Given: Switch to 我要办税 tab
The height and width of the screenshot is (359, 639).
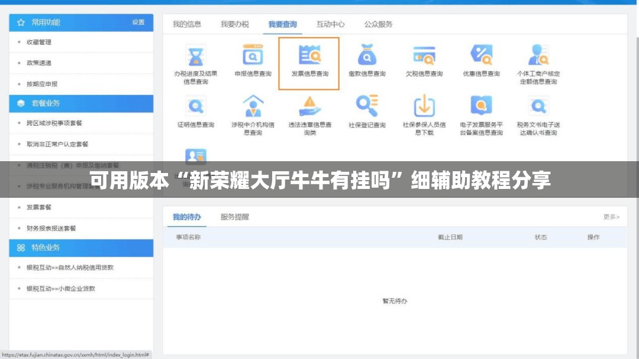Looking at the screenshot, I should (235, 24).
